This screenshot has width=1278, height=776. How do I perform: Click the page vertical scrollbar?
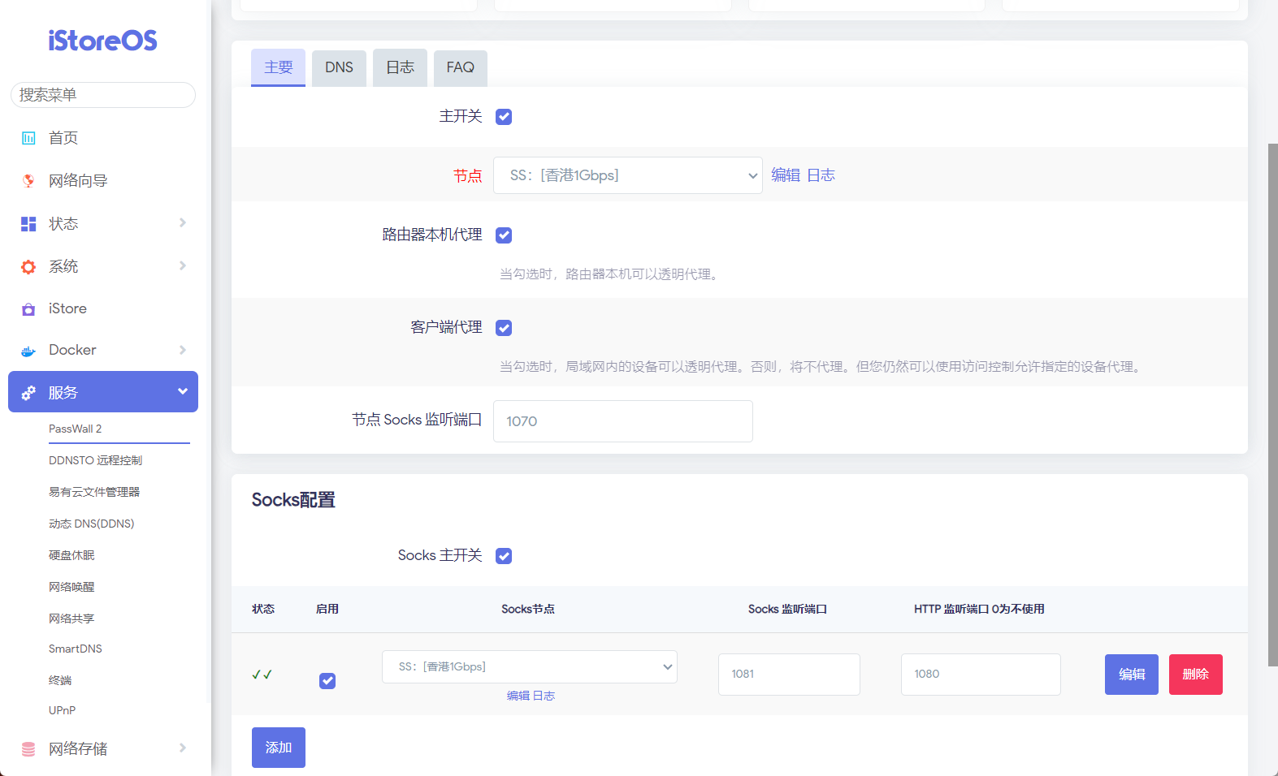pos(1273,405)
